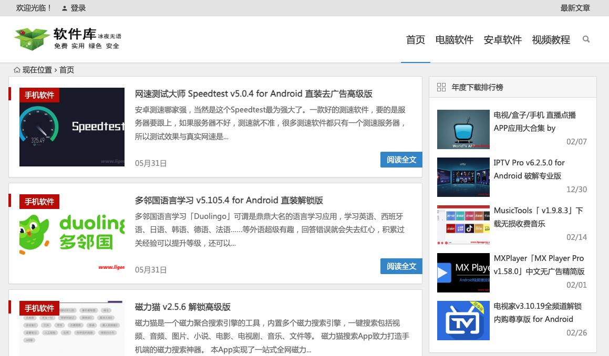Screen dimensions: 609x356
Task: Click the 05月31日 date under Speedtest
Action: (x=151, y=163)
